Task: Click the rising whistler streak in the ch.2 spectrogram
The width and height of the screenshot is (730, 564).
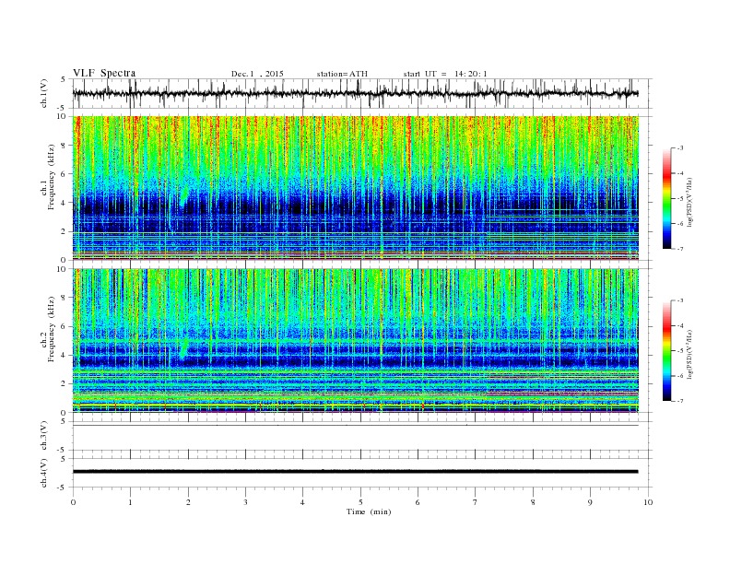Action: pos(184,347)
